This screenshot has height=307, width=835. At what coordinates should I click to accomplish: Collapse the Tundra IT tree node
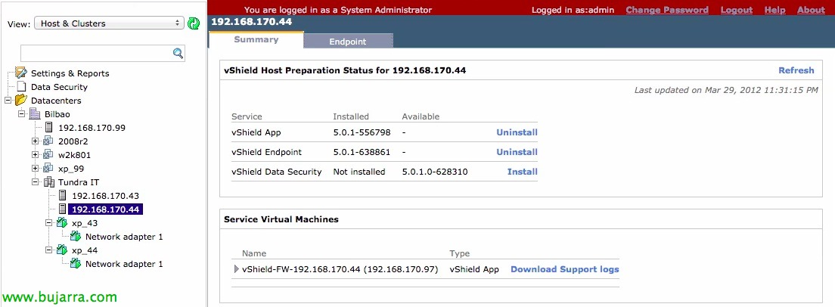pos(35,182)
